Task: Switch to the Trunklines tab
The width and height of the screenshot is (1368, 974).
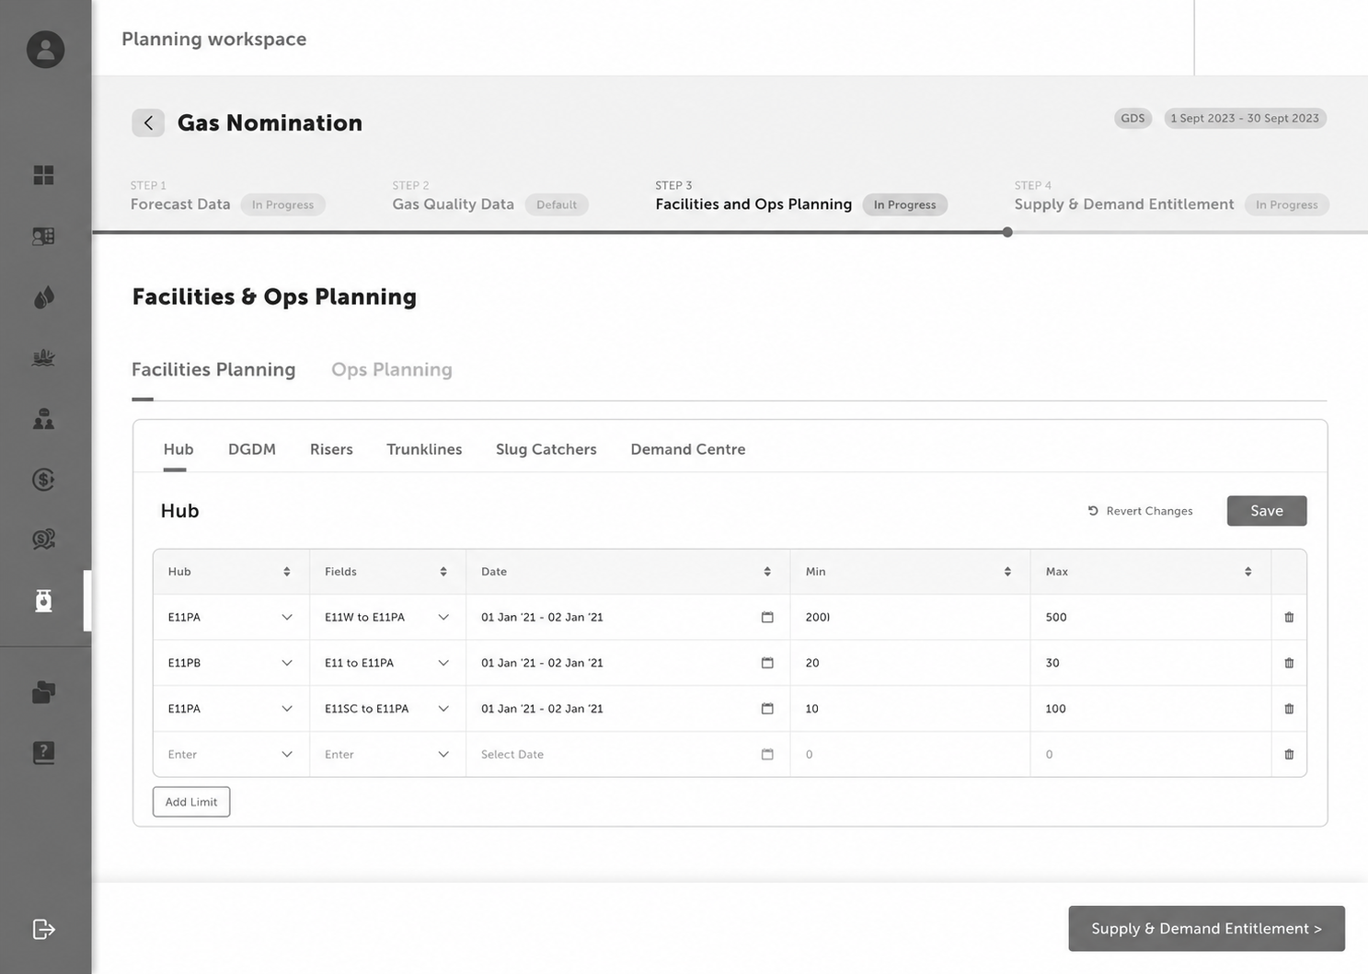Action: pos(424,449)
